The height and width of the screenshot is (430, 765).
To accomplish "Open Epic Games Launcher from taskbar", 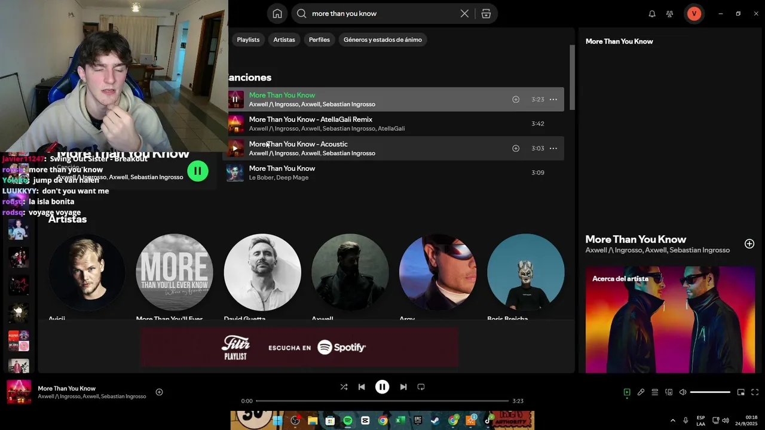I will pos(418,420).
